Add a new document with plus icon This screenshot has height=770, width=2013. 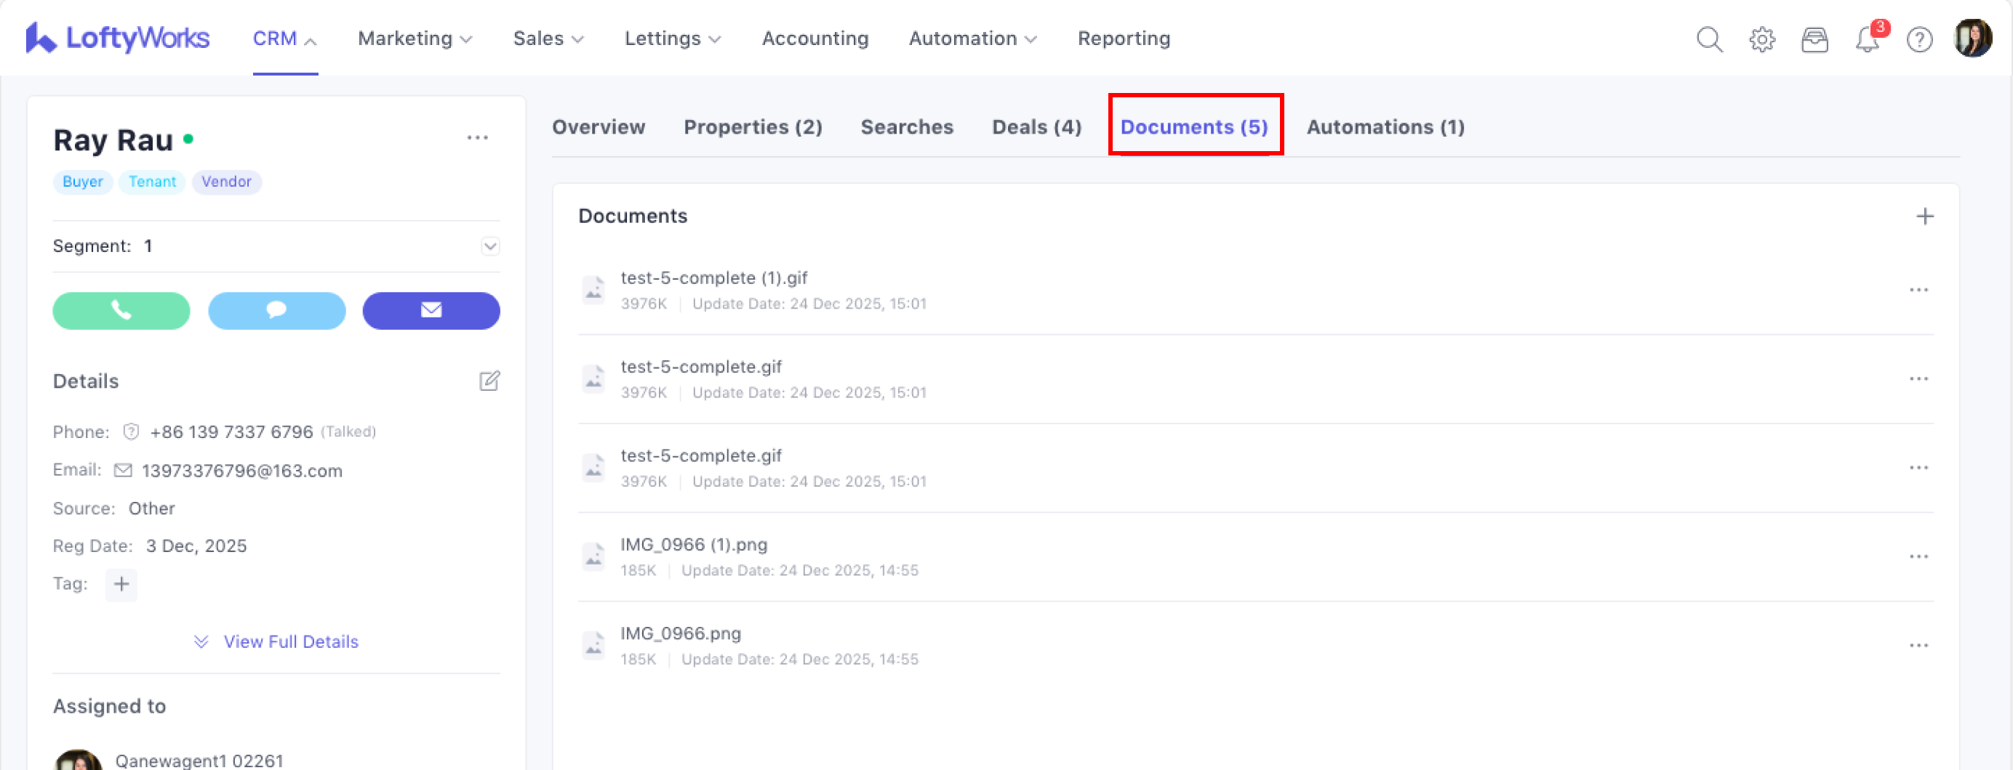[x=1925, y=216]
